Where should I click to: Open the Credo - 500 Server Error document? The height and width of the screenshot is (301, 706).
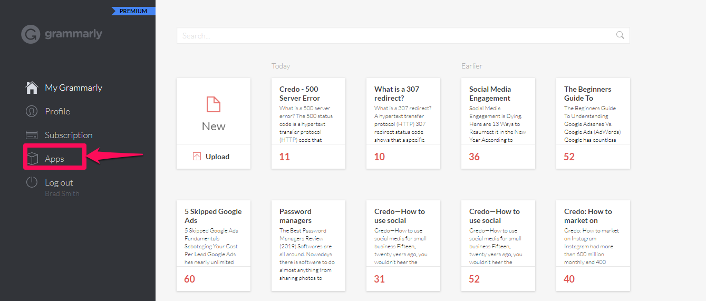(x=308, y=123)
